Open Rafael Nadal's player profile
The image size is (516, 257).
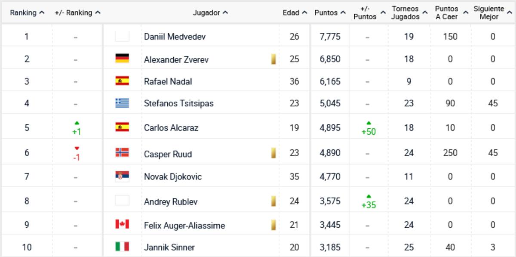(x=168, y=81)
